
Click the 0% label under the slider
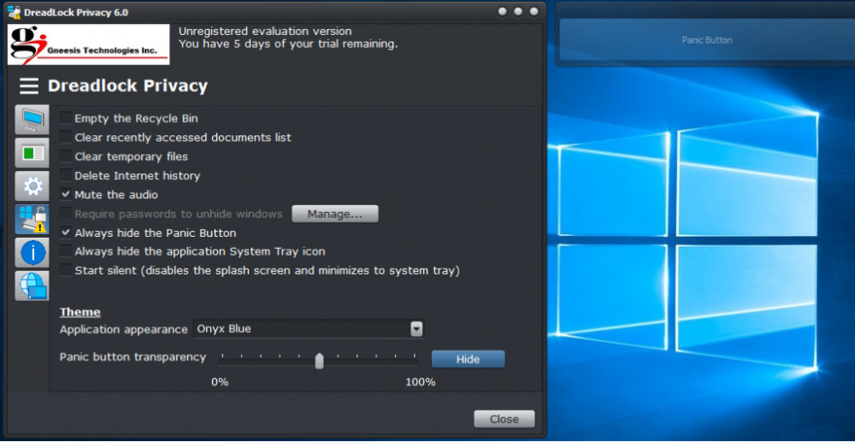tap(220, 382)
